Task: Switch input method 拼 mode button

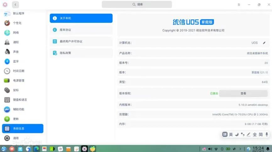Action: (x=225, y=134)
